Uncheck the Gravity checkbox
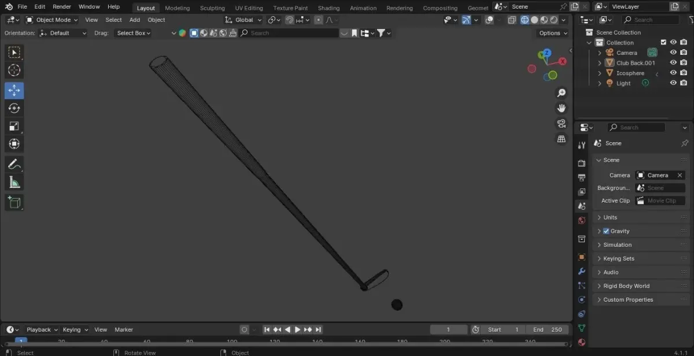The height and width of the screenshot is (356, 694). click(606, 231)
